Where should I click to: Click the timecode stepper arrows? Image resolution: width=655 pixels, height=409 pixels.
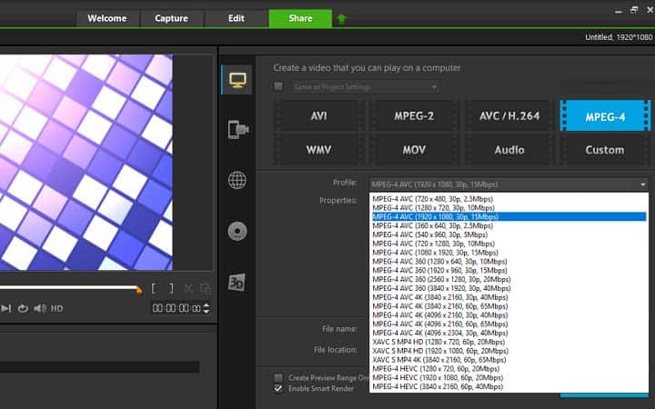coord(206,308)
